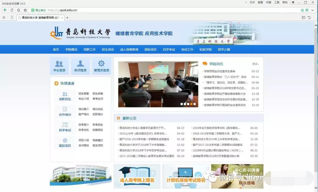Switch to the first carousel slide dot
Screen dimensions: 318x192
181,104
